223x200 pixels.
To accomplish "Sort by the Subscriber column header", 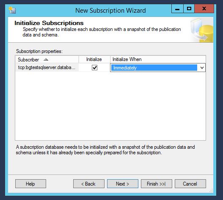I will pos(47,60).
